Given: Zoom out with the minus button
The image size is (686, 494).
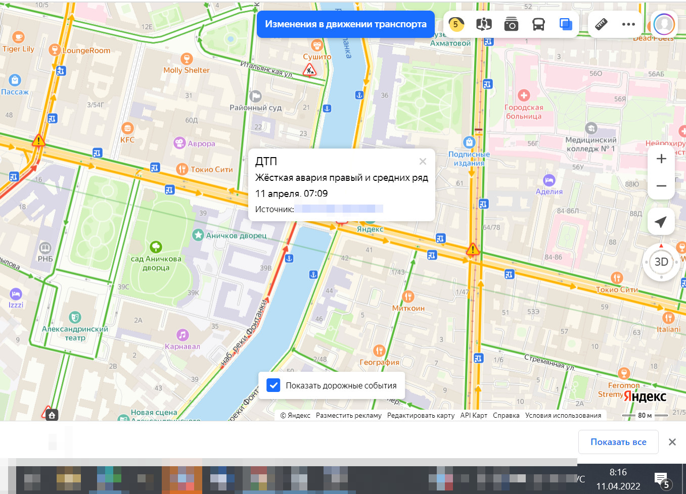Looking at the screenshot, I should coord(661,186).
